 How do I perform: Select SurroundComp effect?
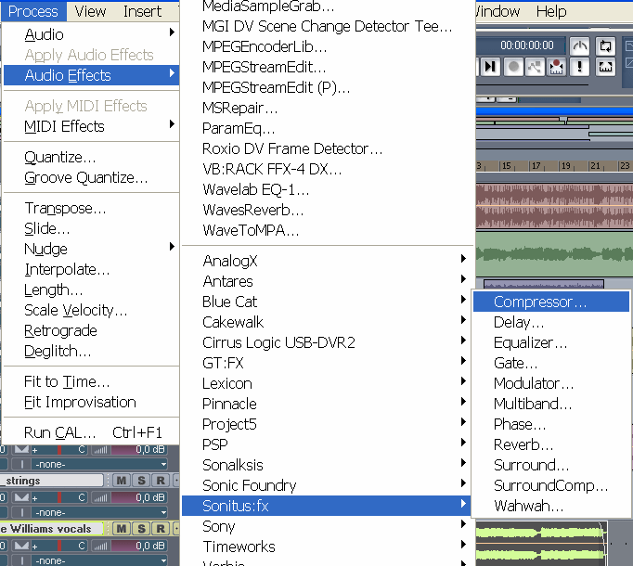point(551,485)
